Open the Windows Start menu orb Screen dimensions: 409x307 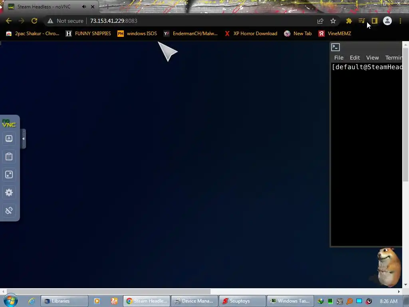tap(10, 301)
